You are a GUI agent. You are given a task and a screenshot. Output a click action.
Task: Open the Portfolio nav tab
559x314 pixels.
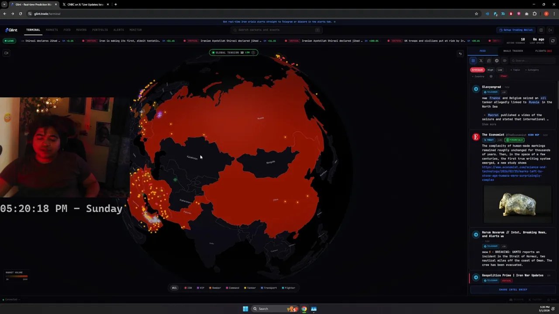[x=100, y=30]
